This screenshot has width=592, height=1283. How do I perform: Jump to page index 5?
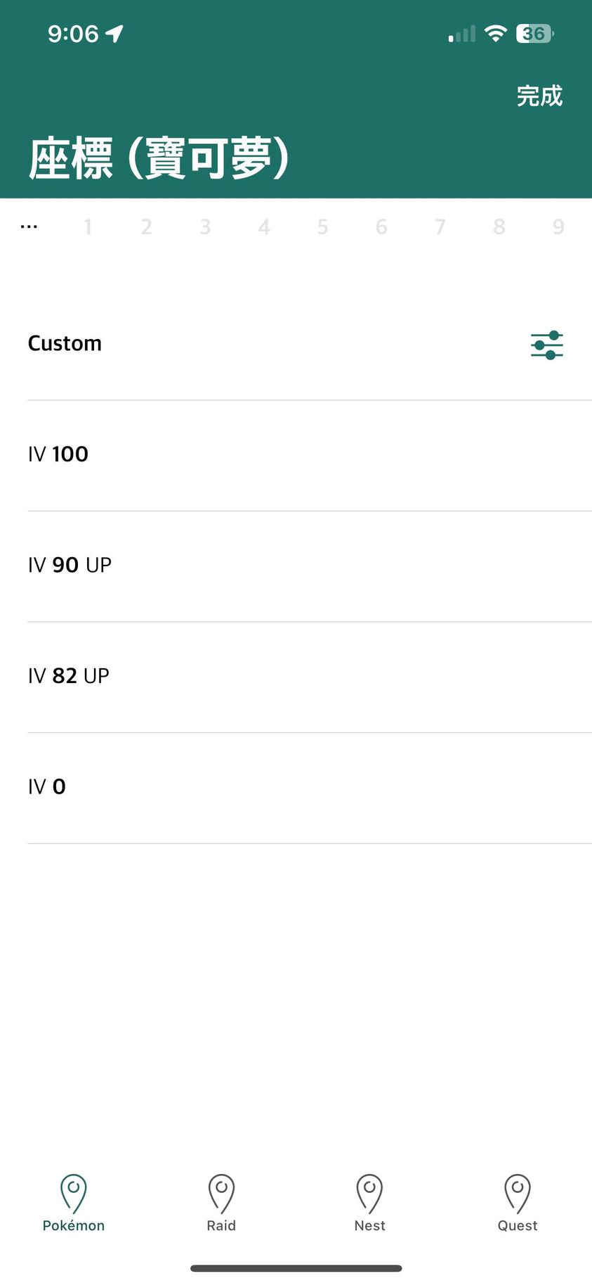(322, 226)
